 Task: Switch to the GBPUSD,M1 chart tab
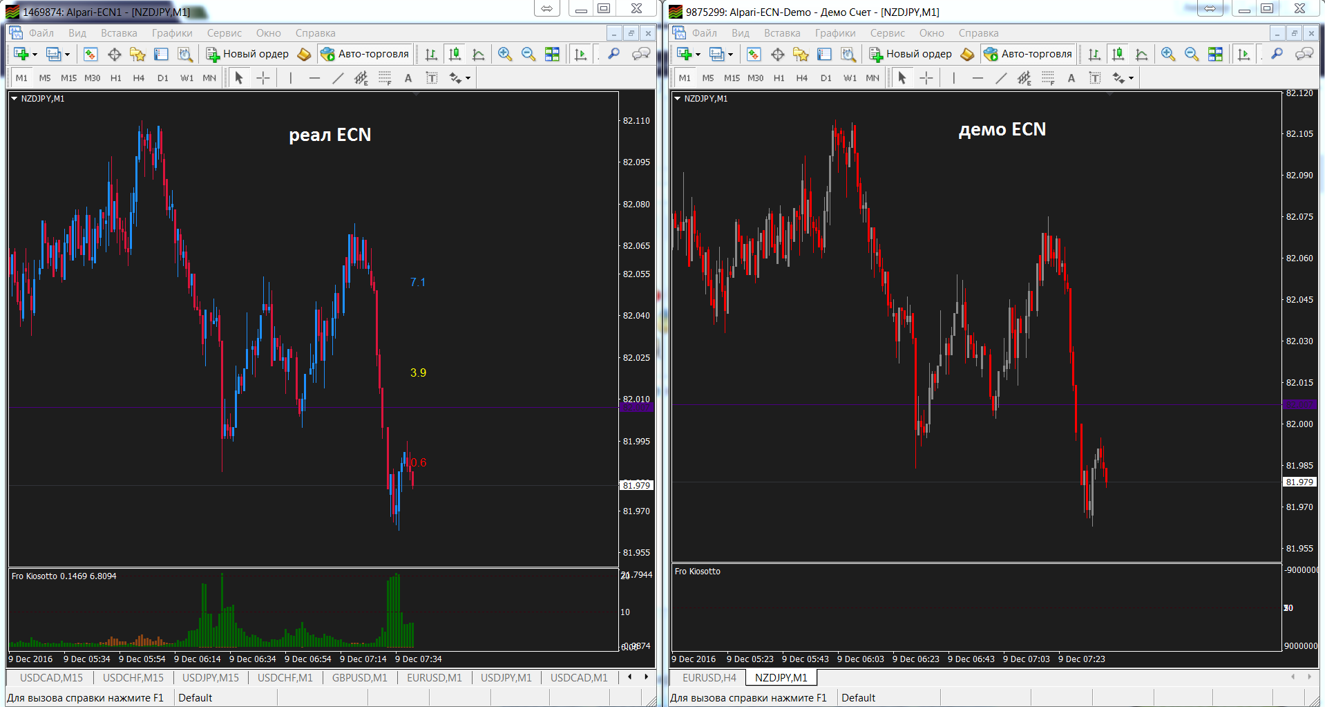(x=359, y=678)
